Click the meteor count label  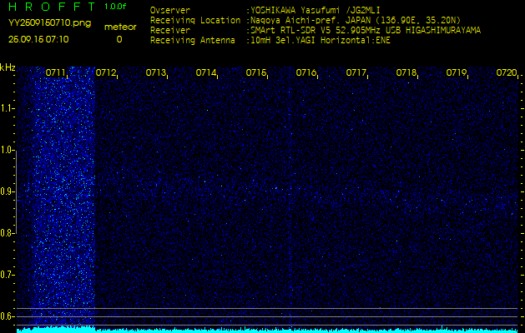(x=120, y=27)
